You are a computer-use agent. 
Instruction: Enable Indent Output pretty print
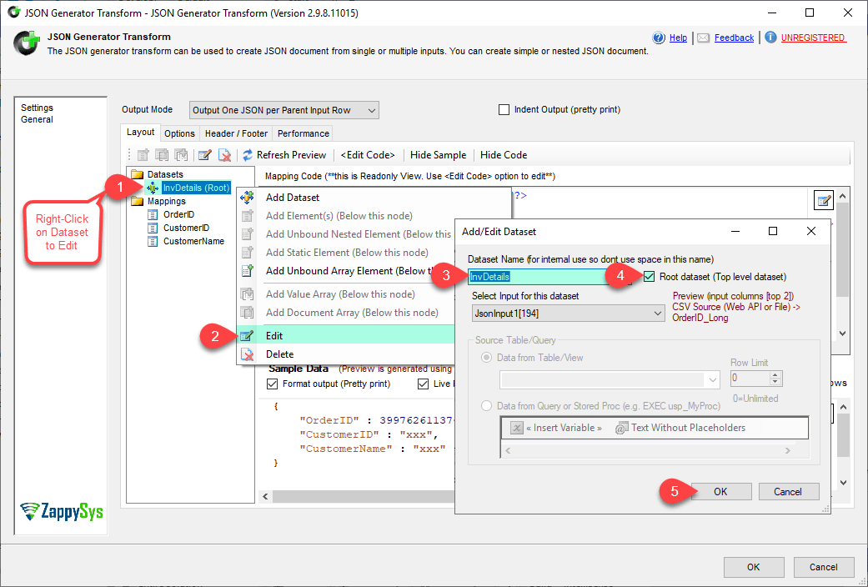(x=504, y=109)
